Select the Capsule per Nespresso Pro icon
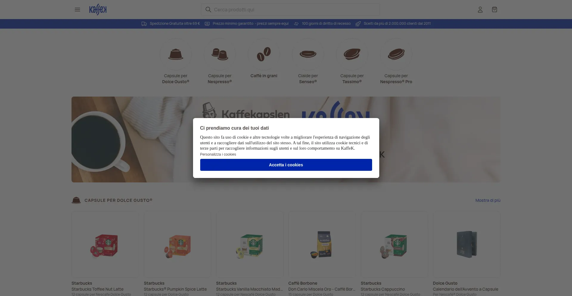The width and height of the screenshot is (572, 296). [x=396, y=54]
